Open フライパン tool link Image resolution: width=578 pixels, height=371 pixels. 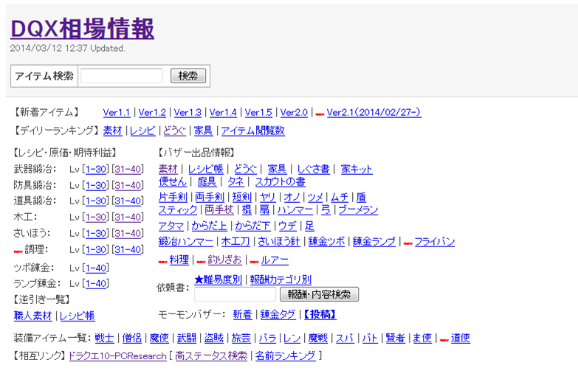pyautogui.click(x=435, y=242)
